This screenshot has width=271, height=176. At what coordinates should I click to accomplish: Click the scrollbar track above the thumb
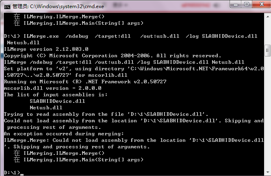(x=267, y=33)
